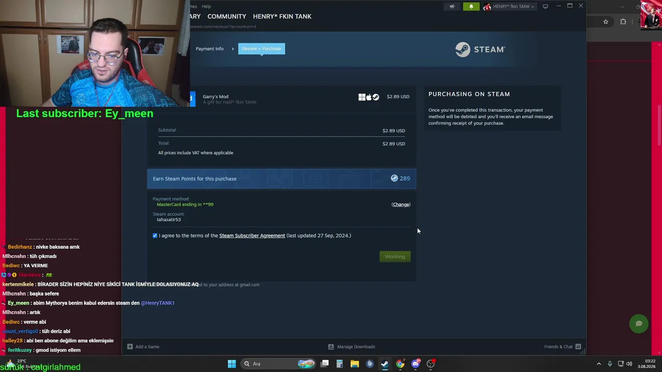Go to the COMMUNITY tab in Steam
The image size is (662, 372).
point(227,17)
